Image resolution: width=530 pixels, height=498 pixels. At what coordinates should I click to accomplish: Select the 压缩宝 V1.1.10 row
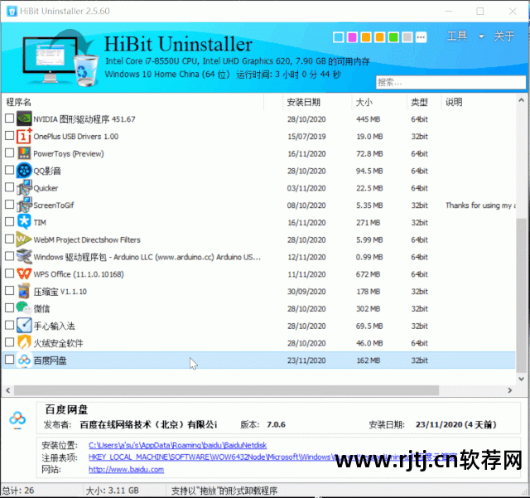point(258,292)
